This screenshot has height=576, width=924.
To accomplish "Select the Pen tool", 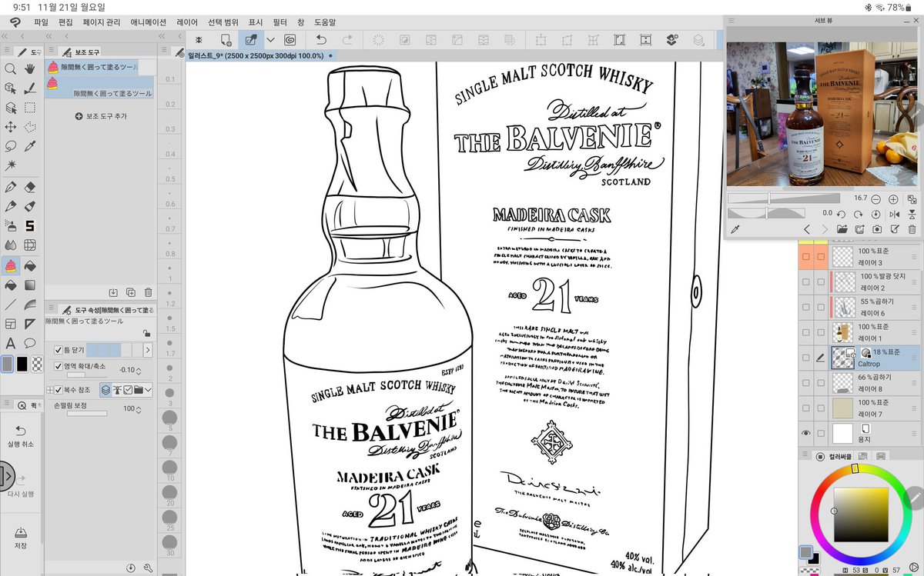I will [x=10, y=187].
